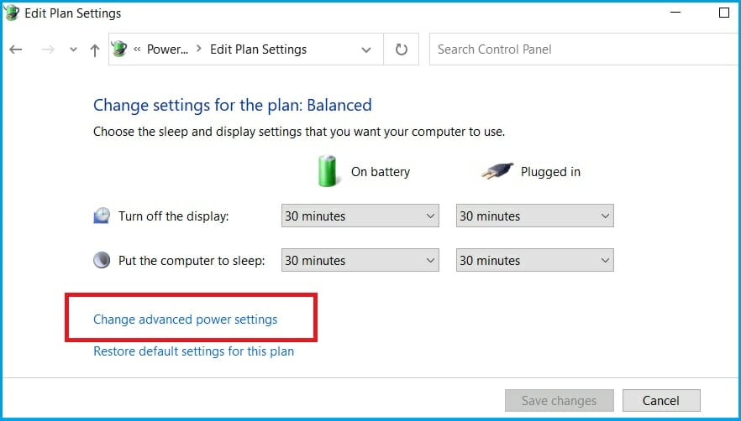The height and width of the screenshot is (421, 741).
Task: Click the moon icon beside Put the computer to sleep
Action: coord(102,261)
